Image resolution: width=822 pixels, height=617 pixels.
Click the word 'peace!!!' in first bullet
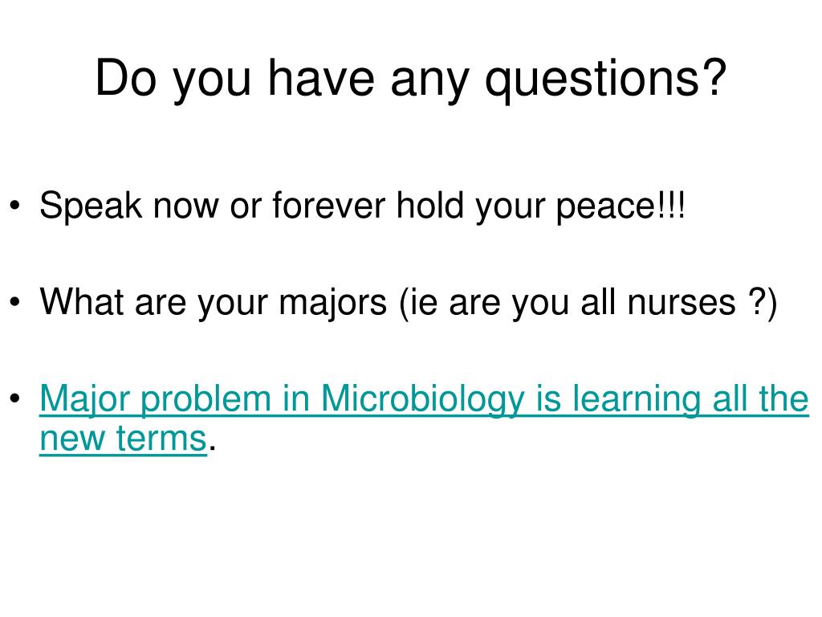click(x=621, y=207)
